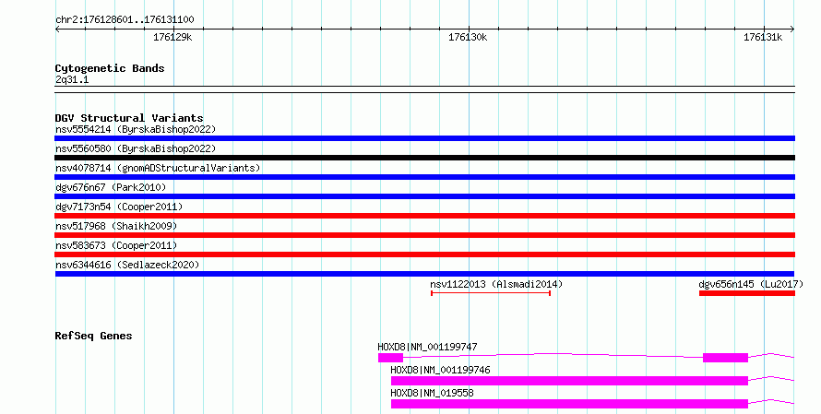The width and height of the screenshot is (821, 414).
Task: Select the blue bar under nsv4078714
Action: pos(424,177)
